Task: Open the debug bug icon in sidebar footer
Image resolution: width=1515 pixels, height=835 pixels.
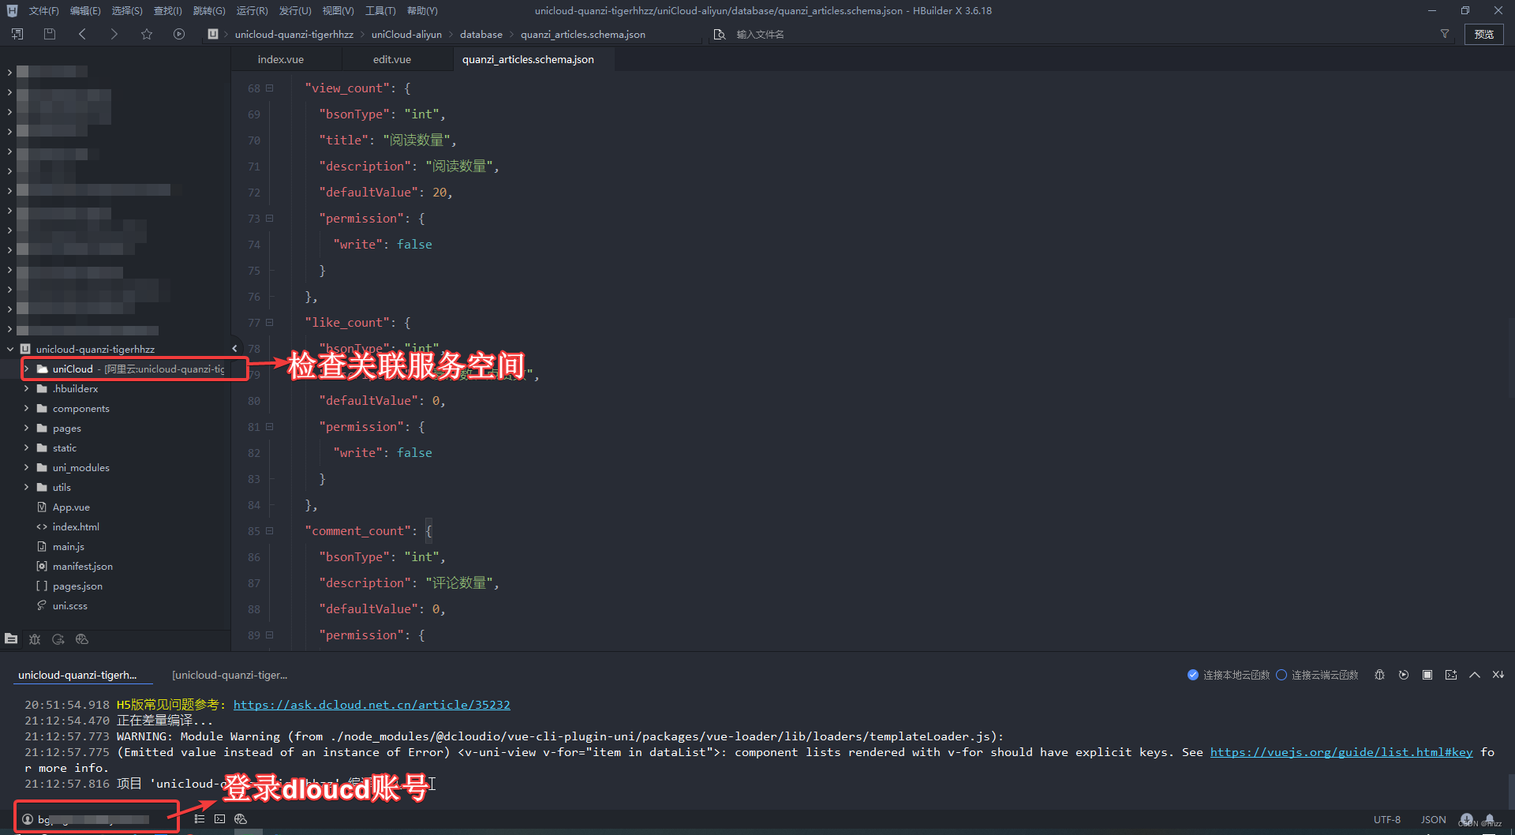Action: (35, 639)
